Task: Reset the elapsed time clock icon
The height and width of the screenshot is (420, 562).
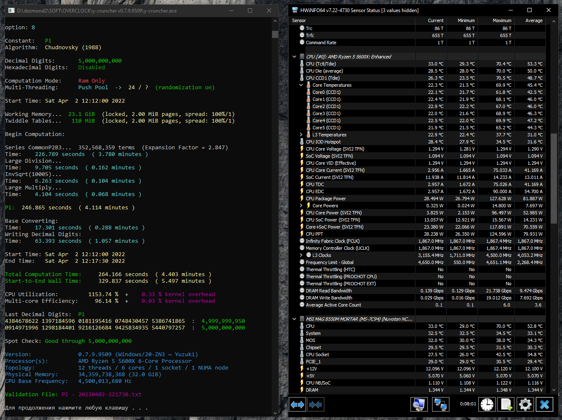Action: click(486, 405)
